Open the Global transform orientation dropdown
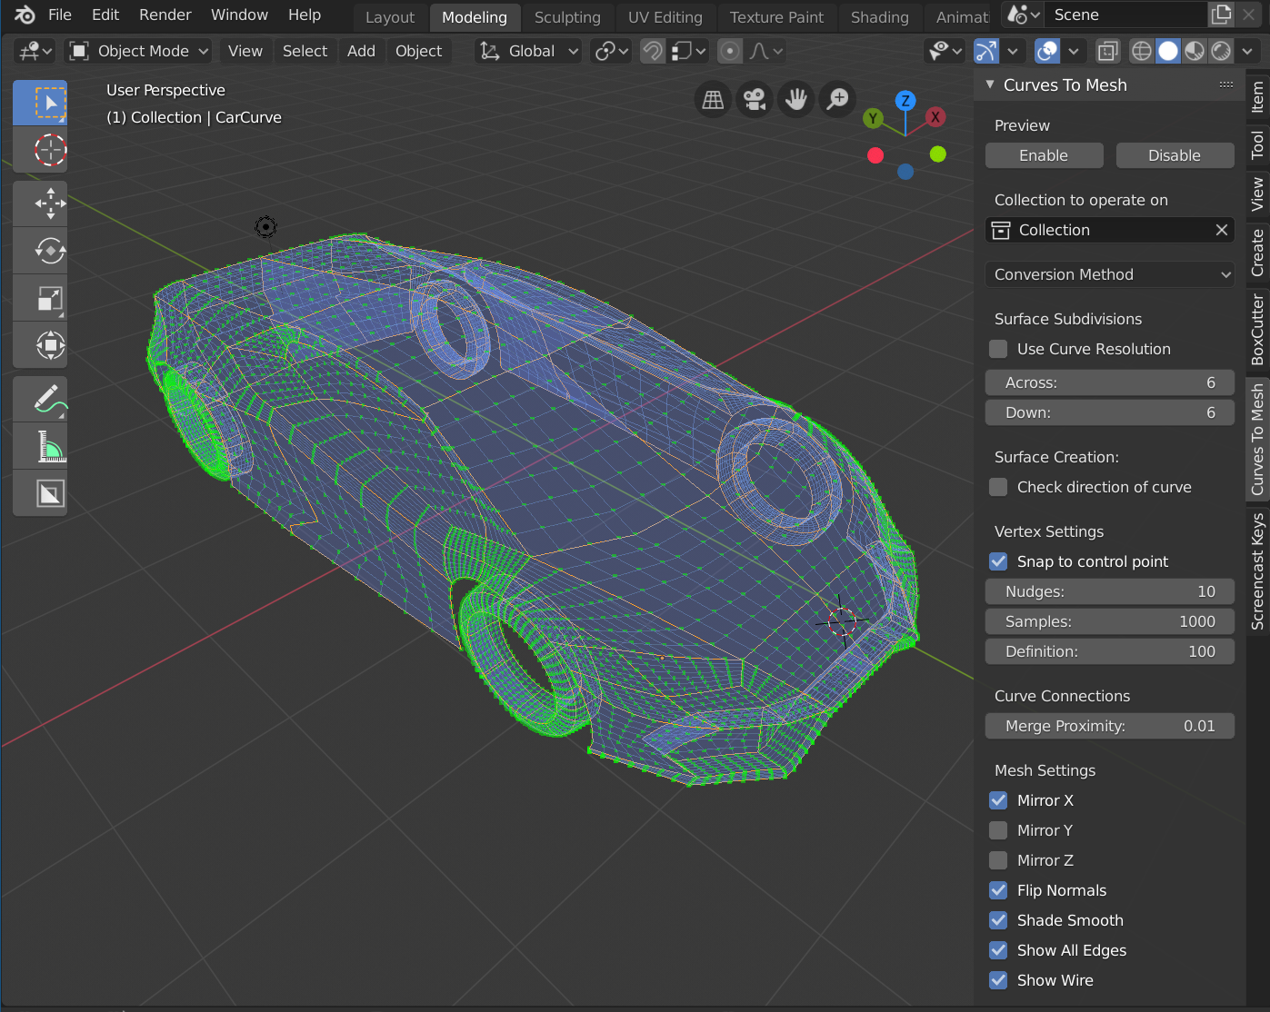Image resolution: width=1270 pixels, height=1012 pixels. (527, 51)
